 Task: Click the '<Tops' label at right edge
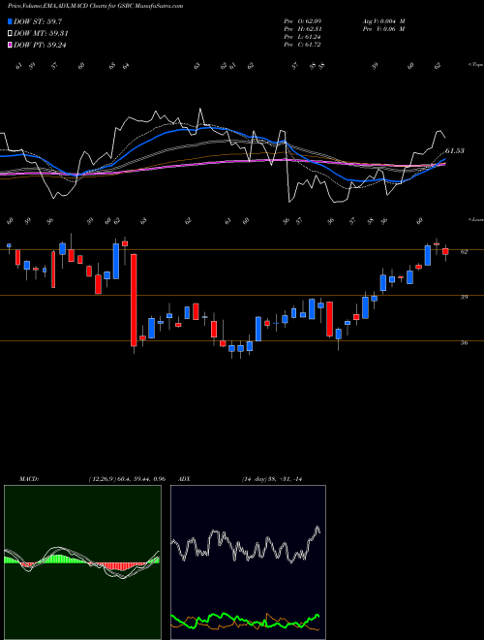(x=476, y=65)
